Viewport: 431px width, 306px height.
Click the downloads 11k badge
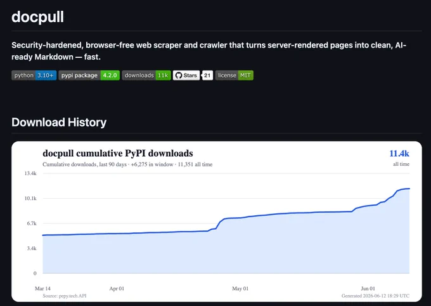pyautogui.click(x=146, y=75)
